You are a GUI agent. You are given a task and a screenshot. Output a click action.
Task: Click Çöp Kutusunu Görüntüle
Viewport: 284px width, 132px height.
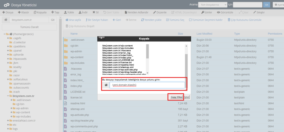pyautogui.click(x=244, y=20)
